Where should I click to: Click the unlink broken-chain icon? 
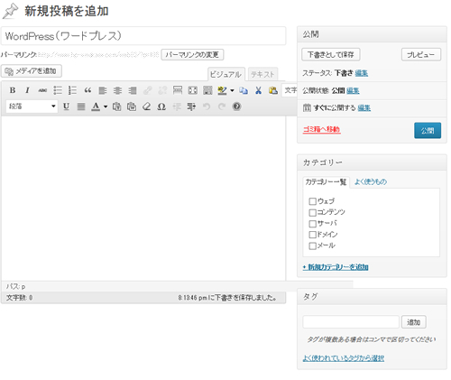pos(162,90)
